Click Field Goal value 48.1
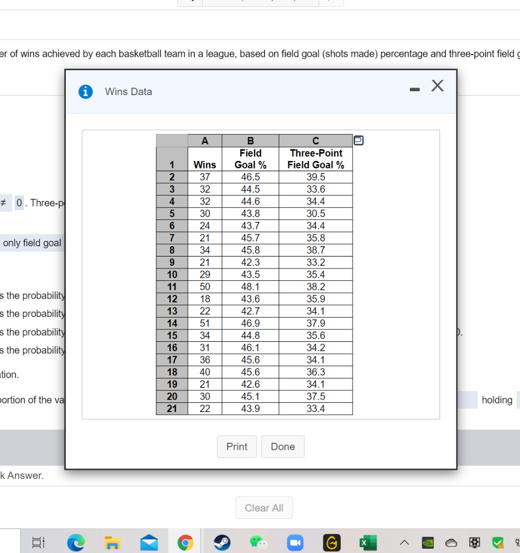This screenshot has width=520, height=553. click(x=251, y=287)
